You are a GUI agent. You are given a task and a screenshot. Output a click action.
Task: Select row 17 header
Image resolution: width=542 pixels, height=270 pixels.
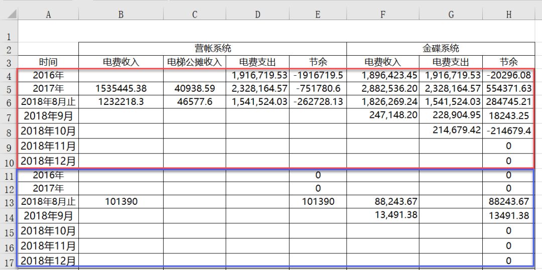(x=9, y=261)
